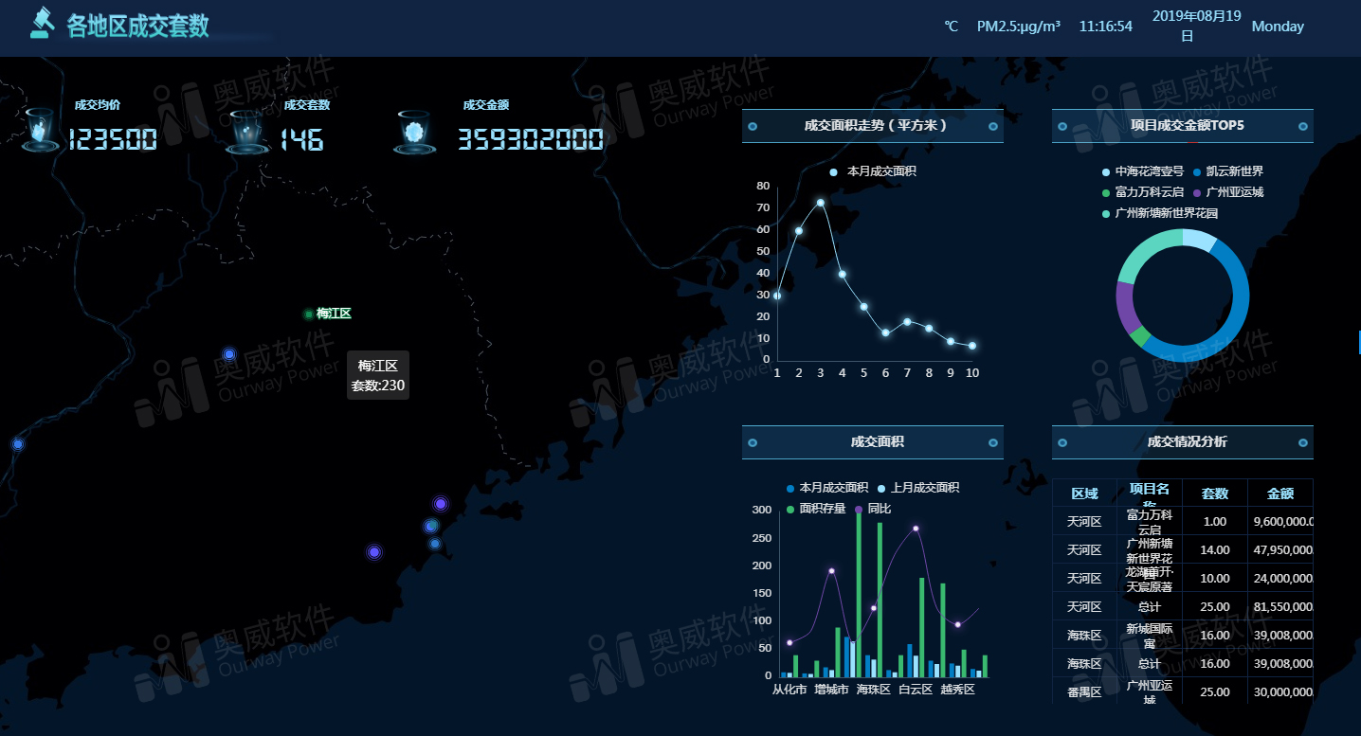
Task: Click the 金额 table column header
Action: (x=1279, y=494)
